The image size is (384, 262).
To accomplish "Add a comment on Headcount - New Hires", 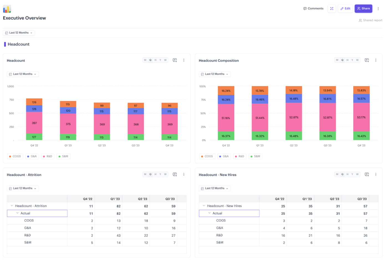I will coord(367,174).
